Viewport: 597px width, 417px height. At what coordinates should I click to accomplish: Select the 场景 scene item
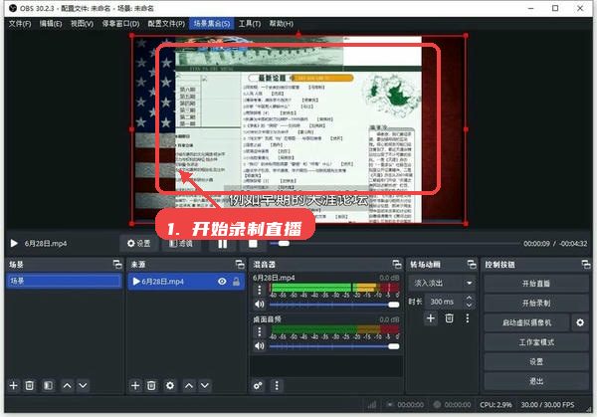coord(64,281)
